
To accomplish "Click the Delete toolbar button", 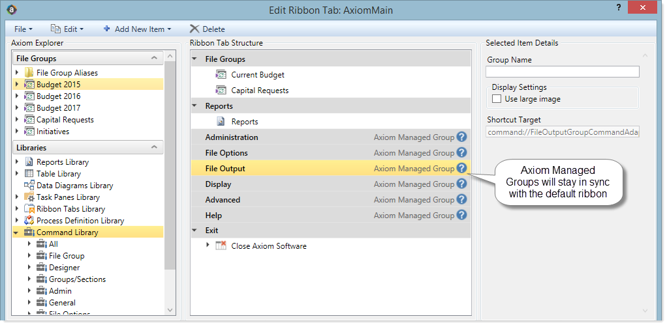I will tap(207, 29).
